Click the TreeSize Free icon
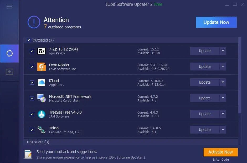This screenshot has height=163, width=247. point(42,114)
